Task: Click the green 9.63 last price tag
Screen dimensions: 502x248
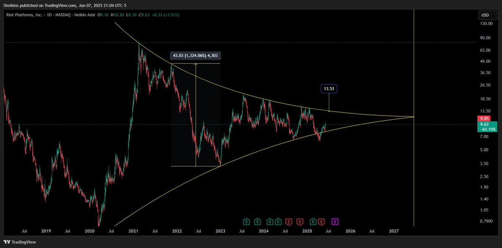Action: [487, 126]
